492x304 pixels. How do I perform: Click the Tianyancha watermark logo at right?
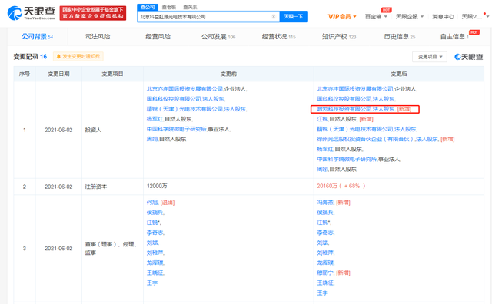(x=469, y=57)
